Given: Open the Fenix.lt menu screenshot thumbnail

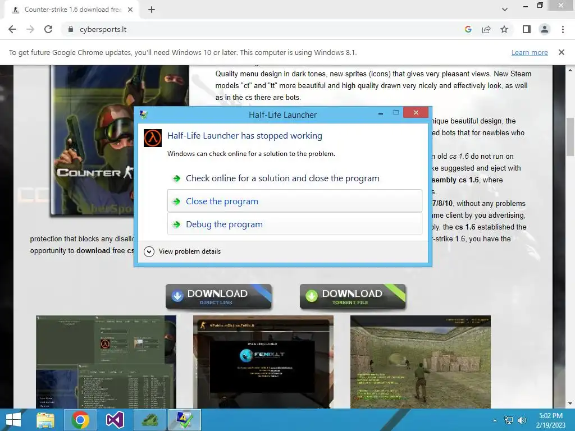Looking at the screenshot, I should 263,362.
